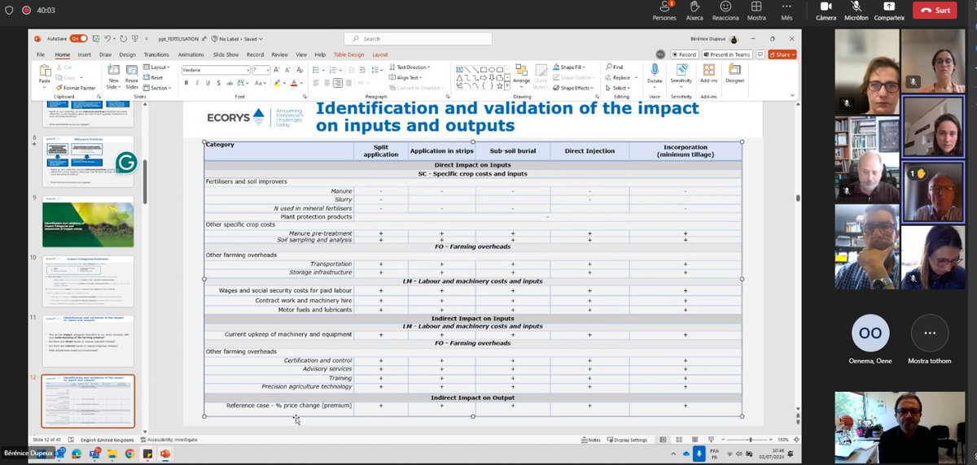
Task: Select slide 9 thumbnail with green image
Action: tap(88, 221)
